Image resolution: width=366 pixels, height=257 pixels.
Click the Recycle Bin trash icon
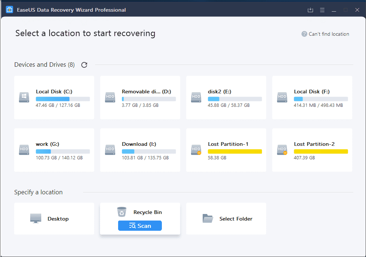click(x=122, y=212)
